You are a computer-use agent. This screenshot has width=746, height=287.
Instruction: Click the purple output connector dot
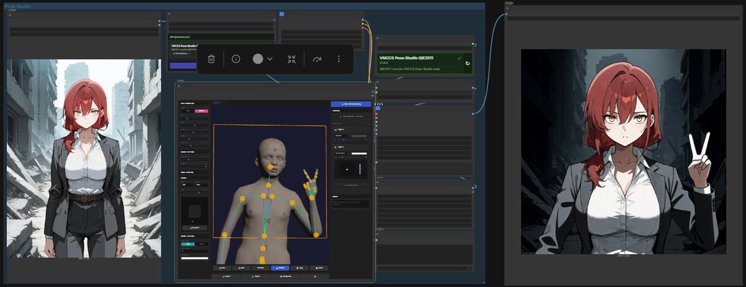point(362,20)
